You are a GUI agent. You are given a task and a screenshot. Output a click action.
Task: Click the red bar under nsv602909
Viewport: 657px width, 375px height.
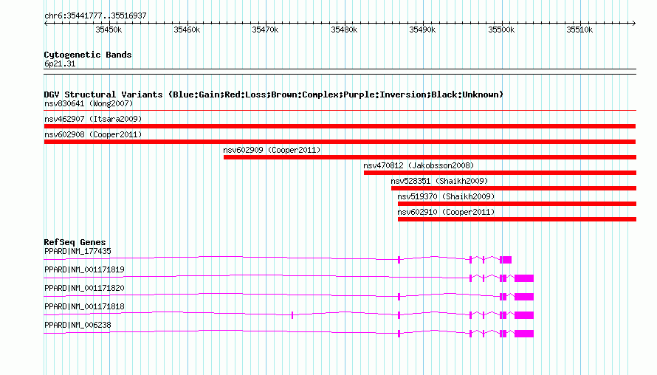click(x=430, y=157)
